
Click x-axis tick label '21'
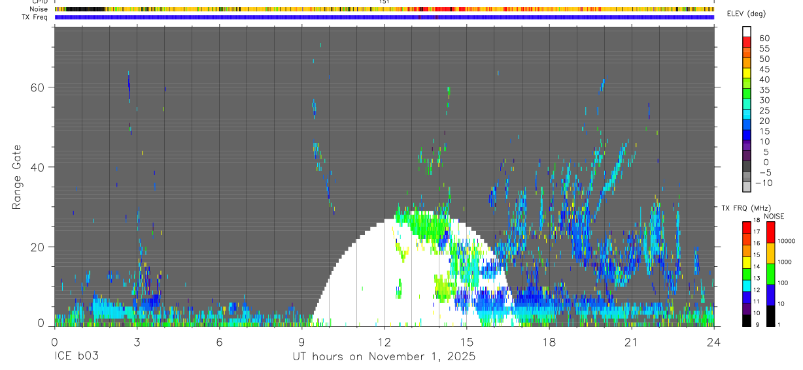point(631,342)
